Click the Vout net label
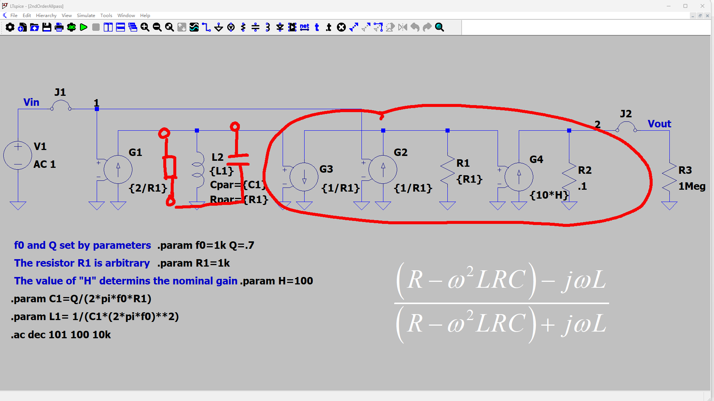This screenshot has width=714, height=401. 659,124
